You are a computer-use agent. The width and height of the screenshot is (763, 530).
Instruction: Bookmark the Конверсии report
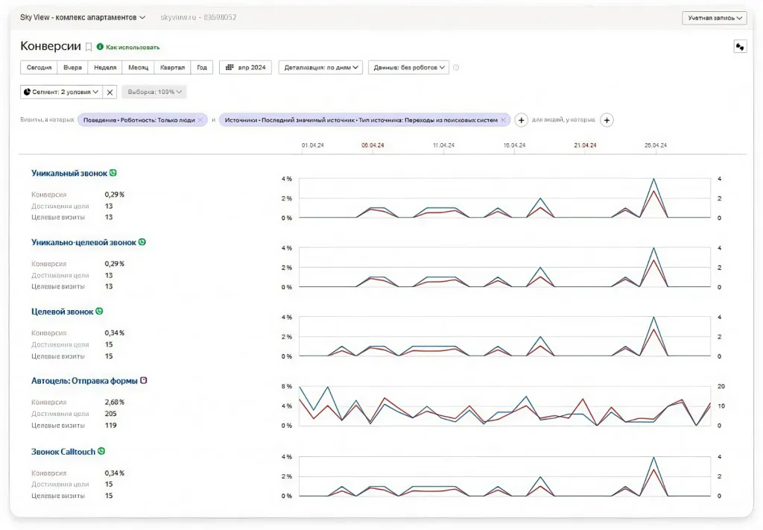click(x=89, y=47)
